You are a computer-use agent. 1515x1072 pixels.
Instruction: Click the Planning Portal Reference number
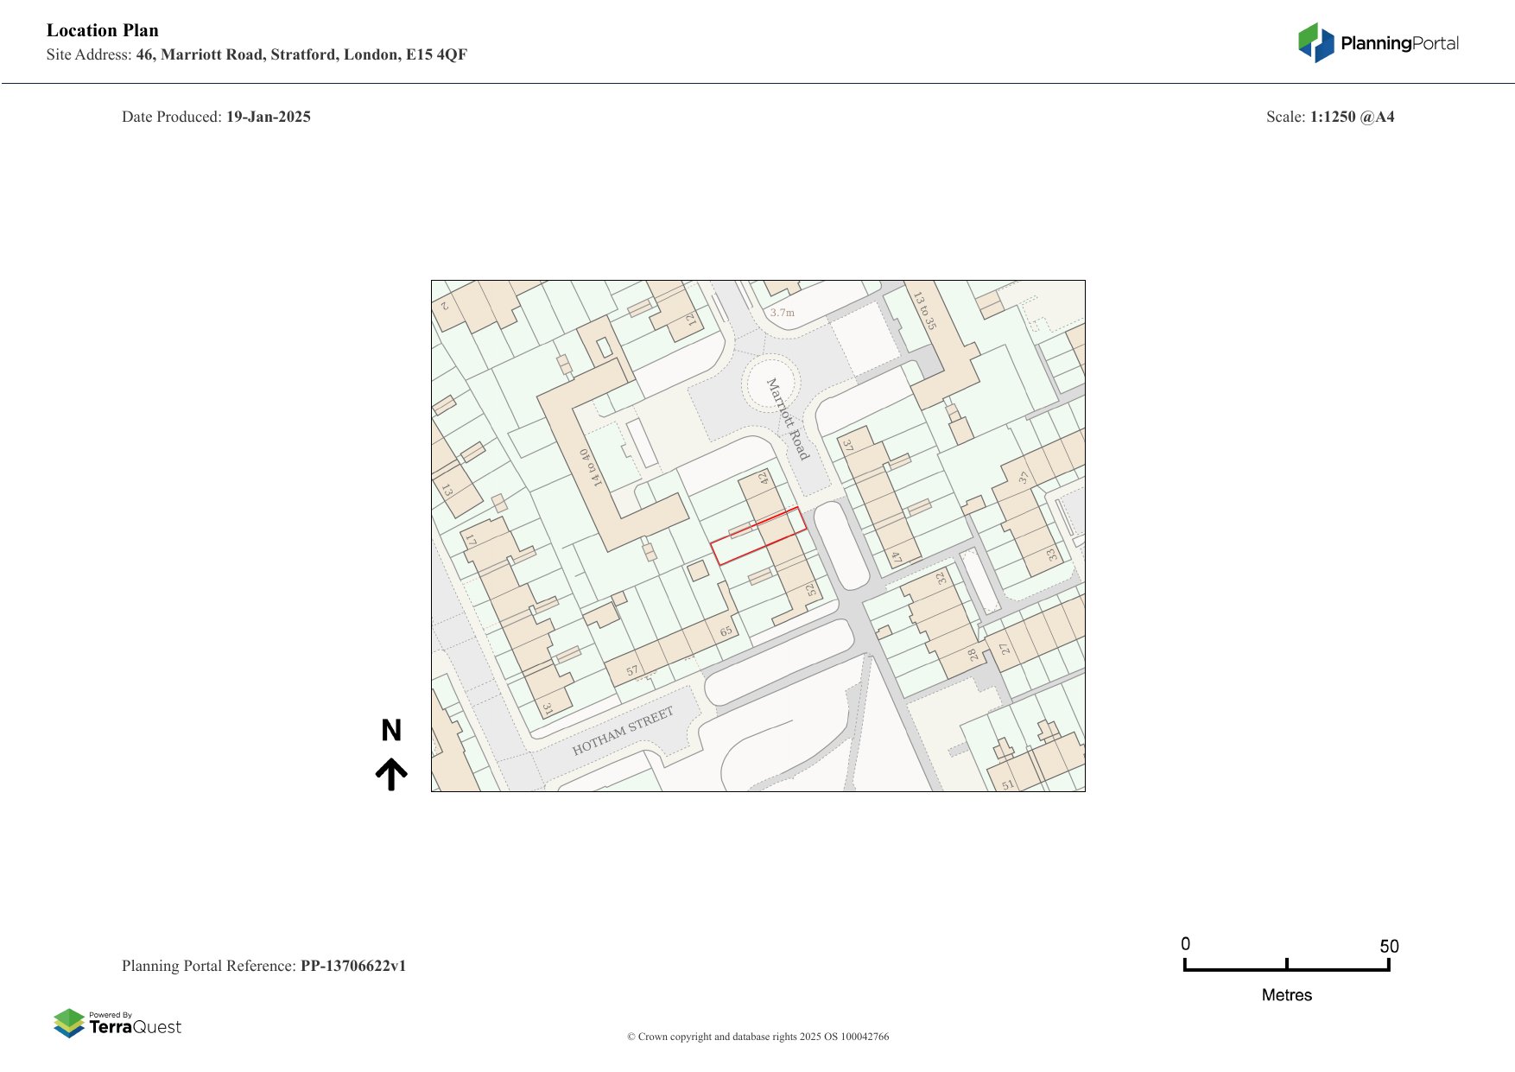352,966
